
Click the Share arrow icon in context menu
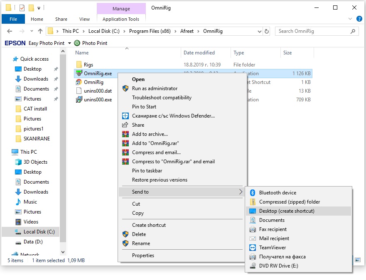click(x=125, y=125)
